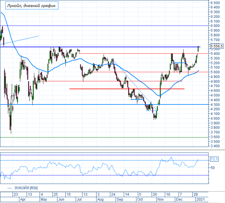The height and width of the screenshot is (203, 225).
Task: Click the Nov month label on timeline
Action: tap(161, 199)
